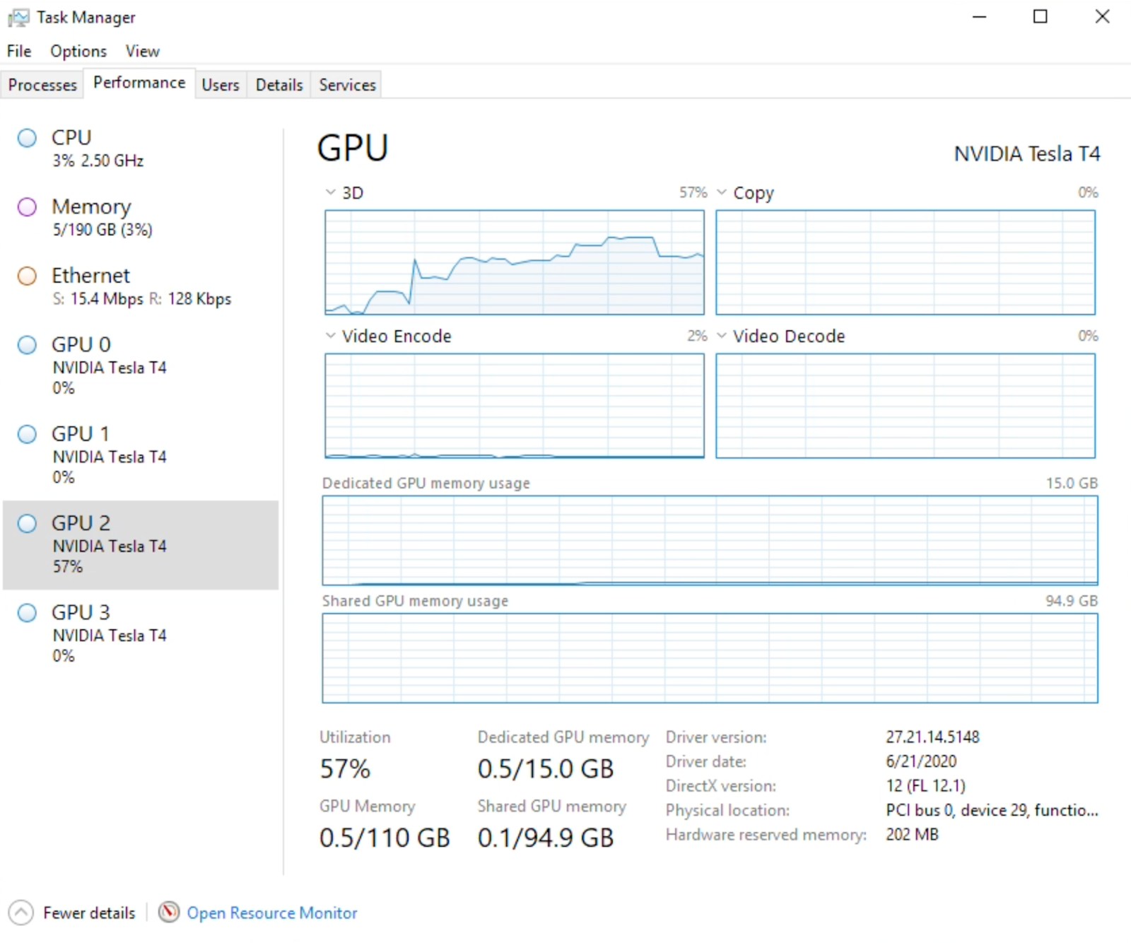Open the Video Decode engine dropdown
The image size is (1131, 943).
(722, 336)
